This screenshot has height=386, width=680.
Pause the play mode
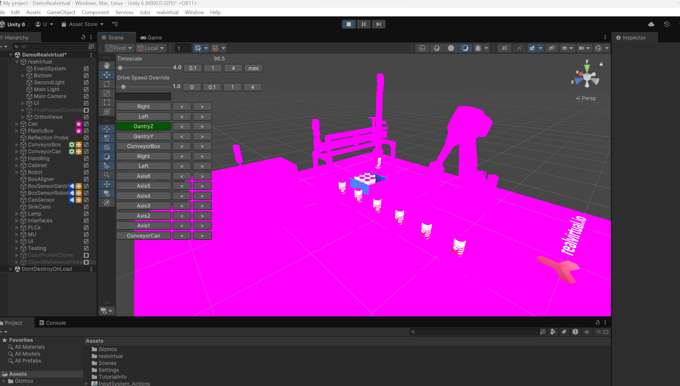[363, 24]
